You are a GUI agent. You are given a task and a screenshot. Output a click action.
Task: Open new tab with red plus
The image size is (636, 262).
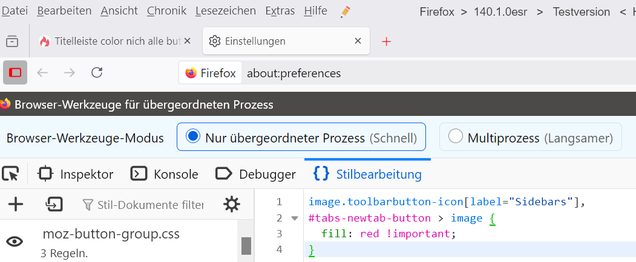coord(387,41)
